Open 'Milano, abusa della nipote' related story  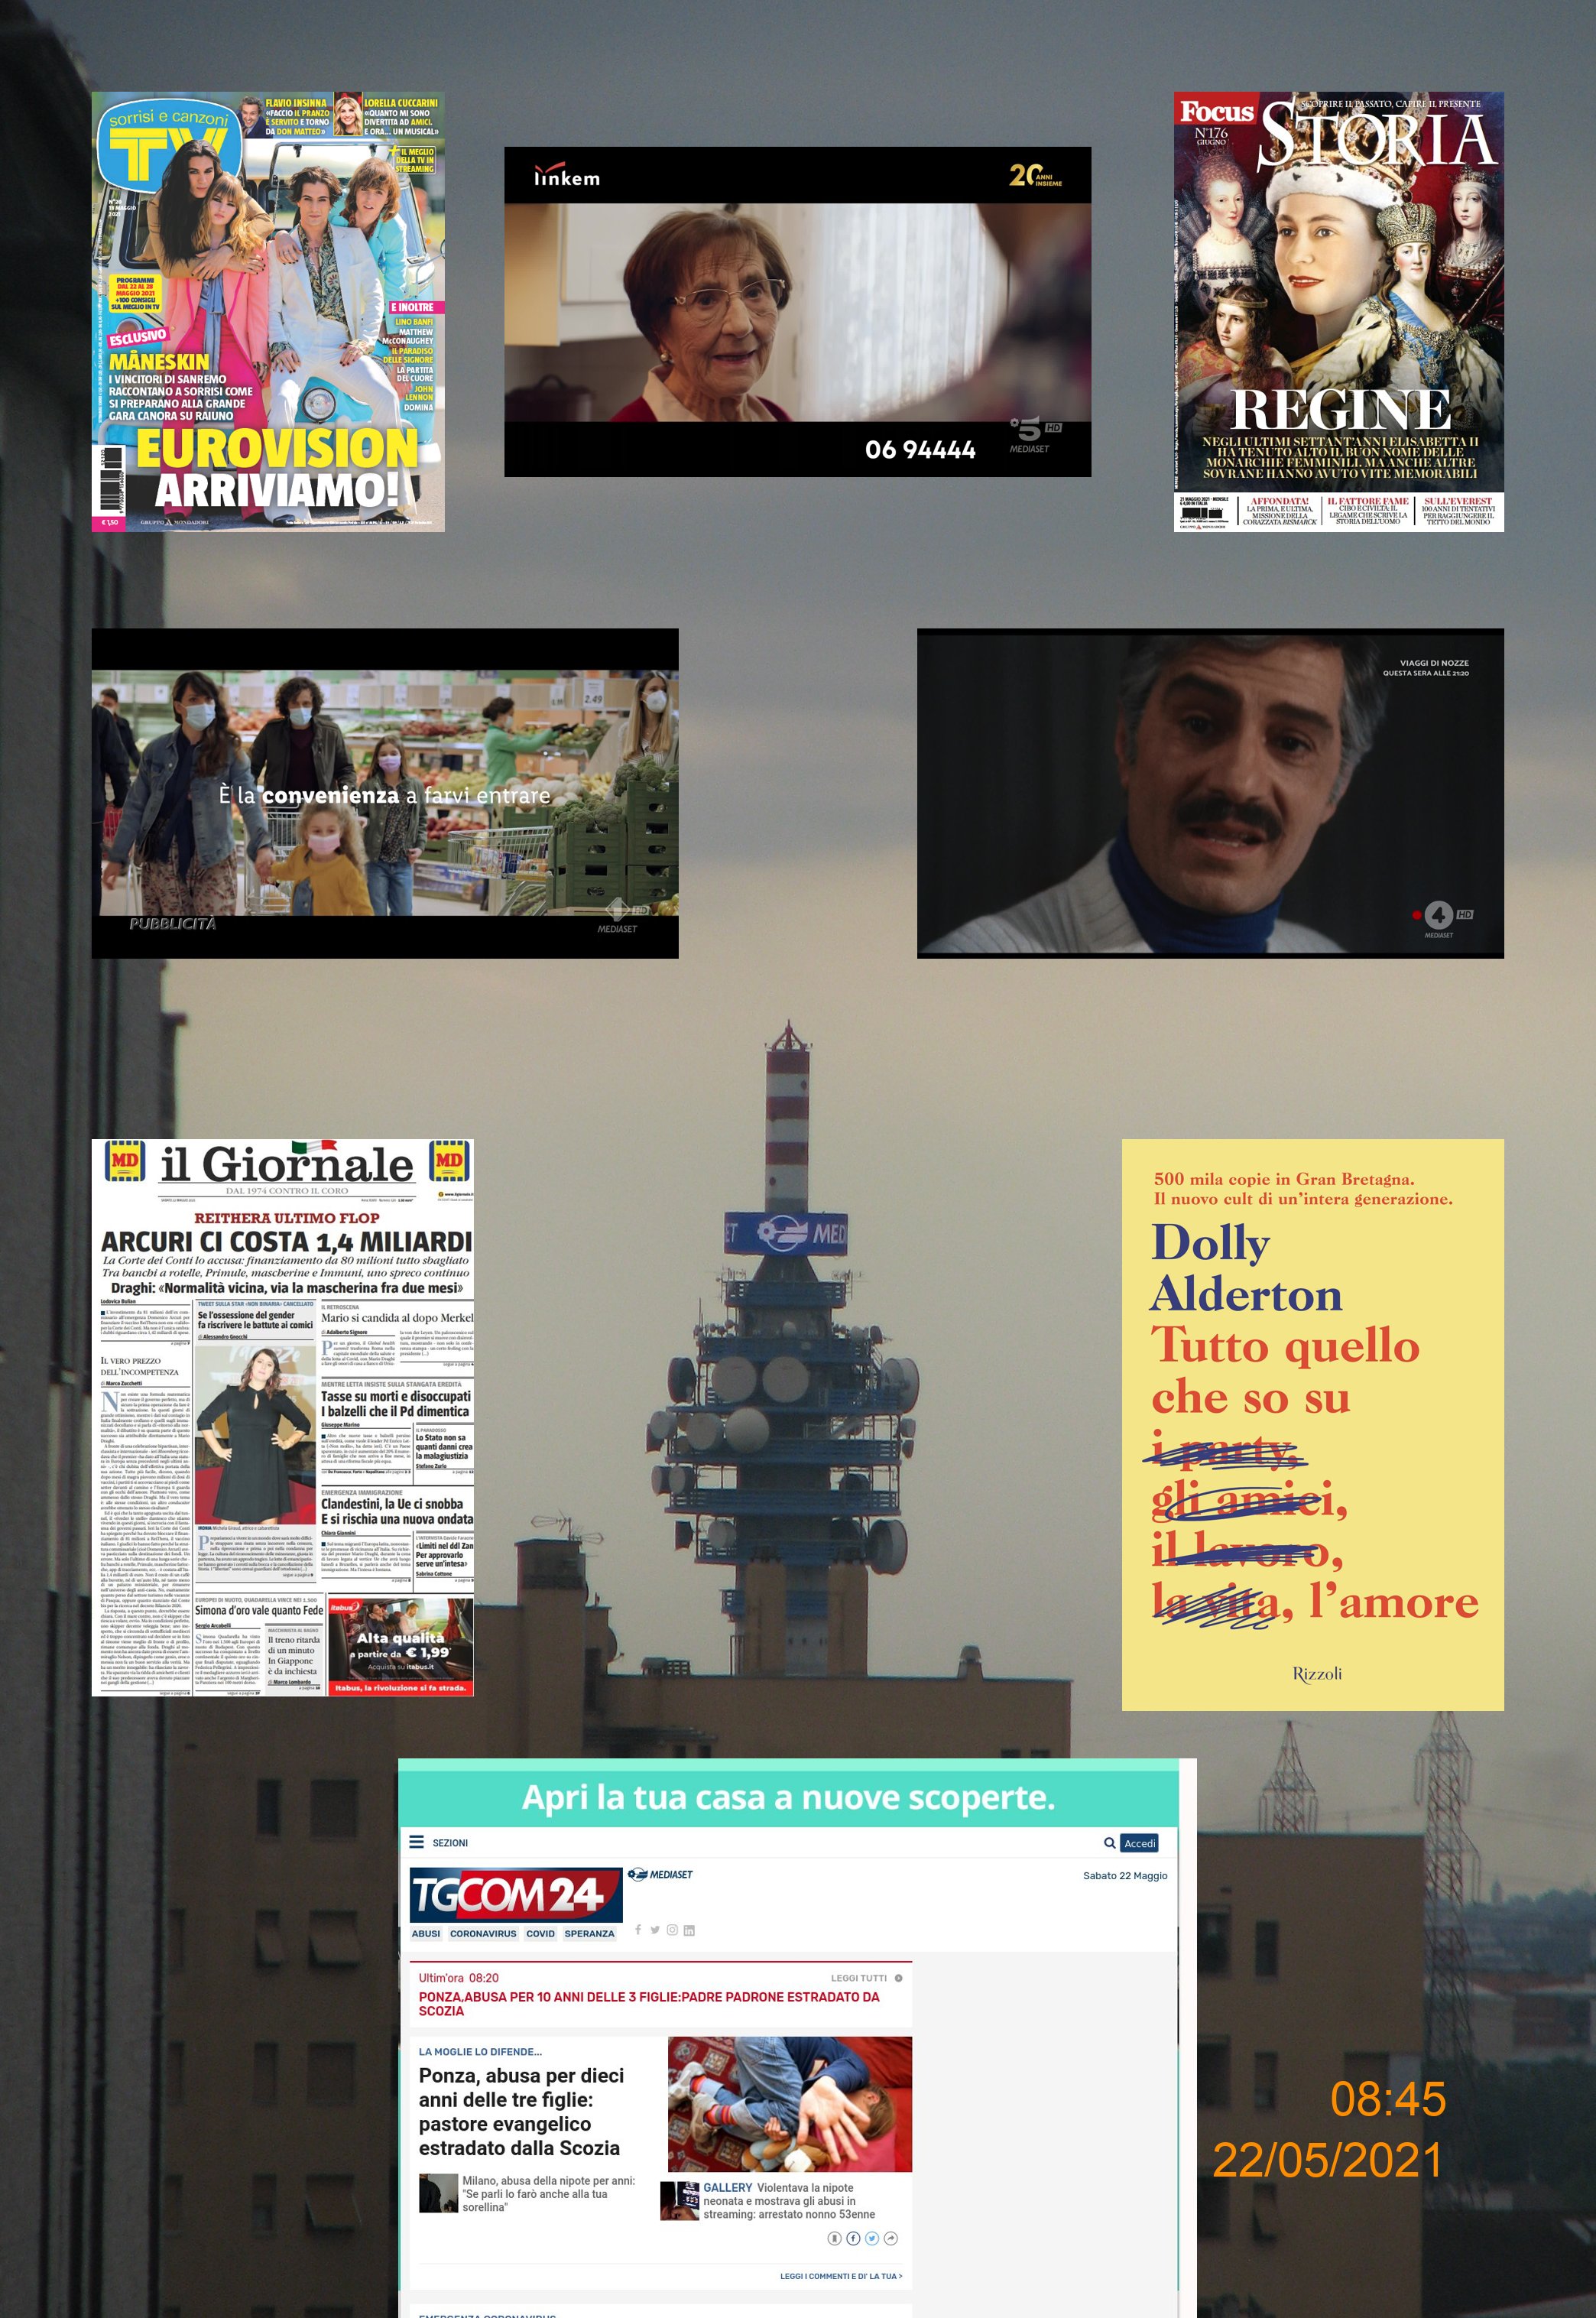pos(549,2193)
